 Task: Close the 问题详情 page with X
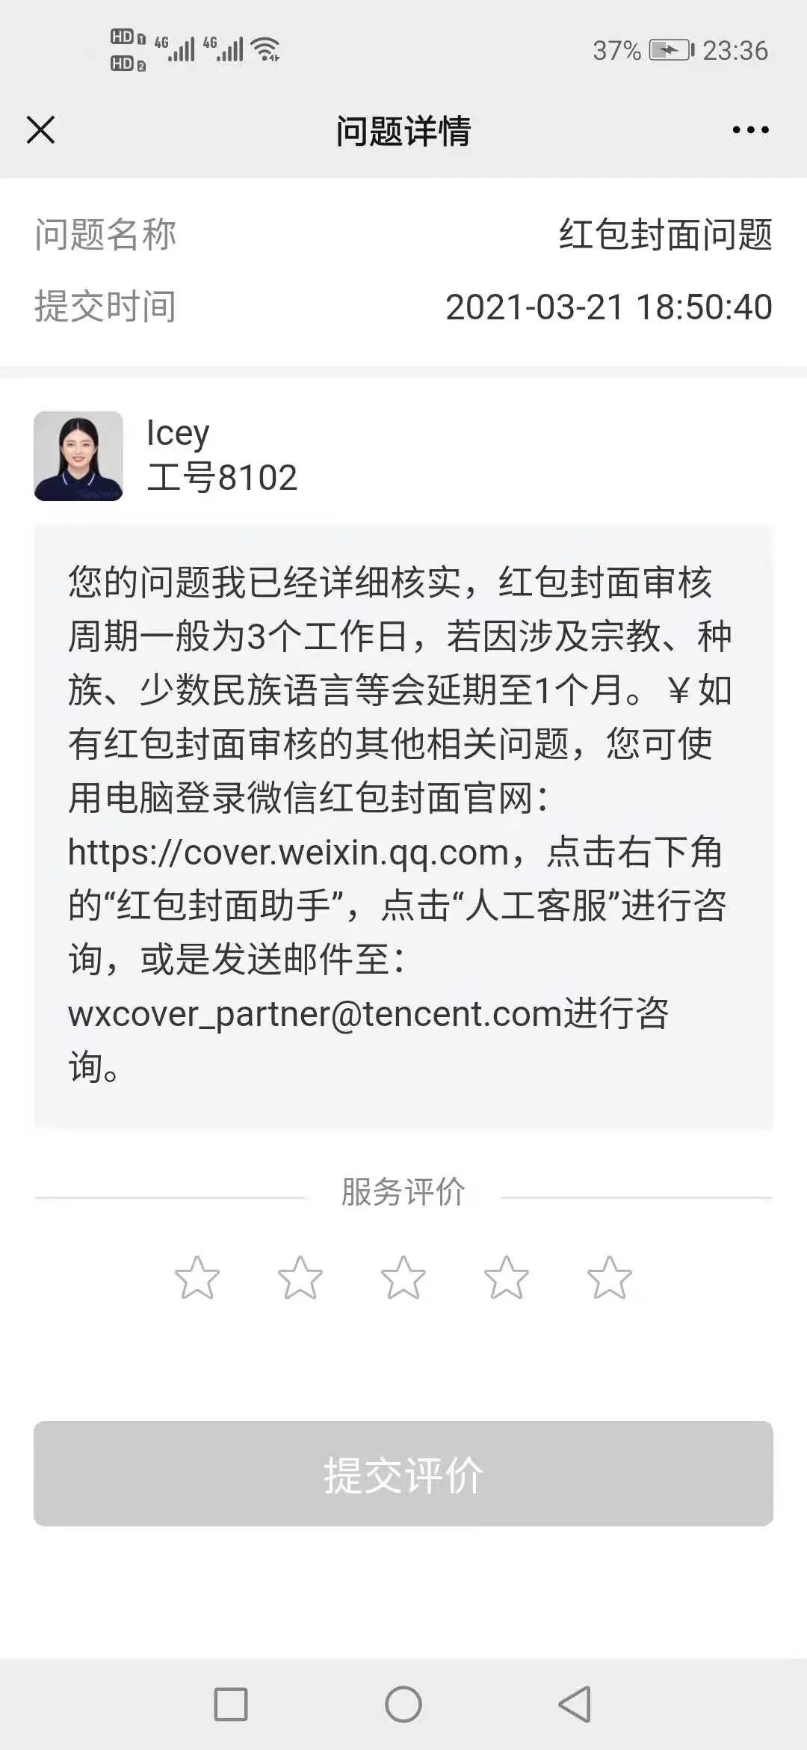tap(40, 129)
